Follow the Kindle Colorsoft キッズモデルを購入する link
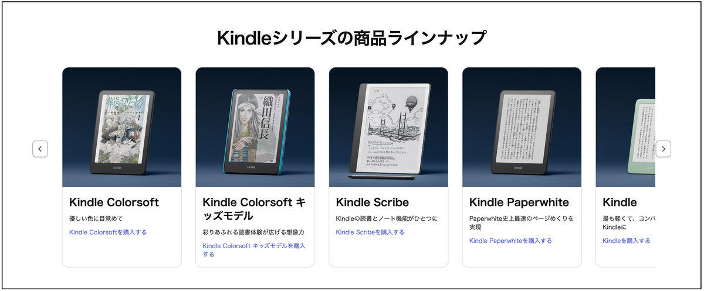 pos(254,250)
